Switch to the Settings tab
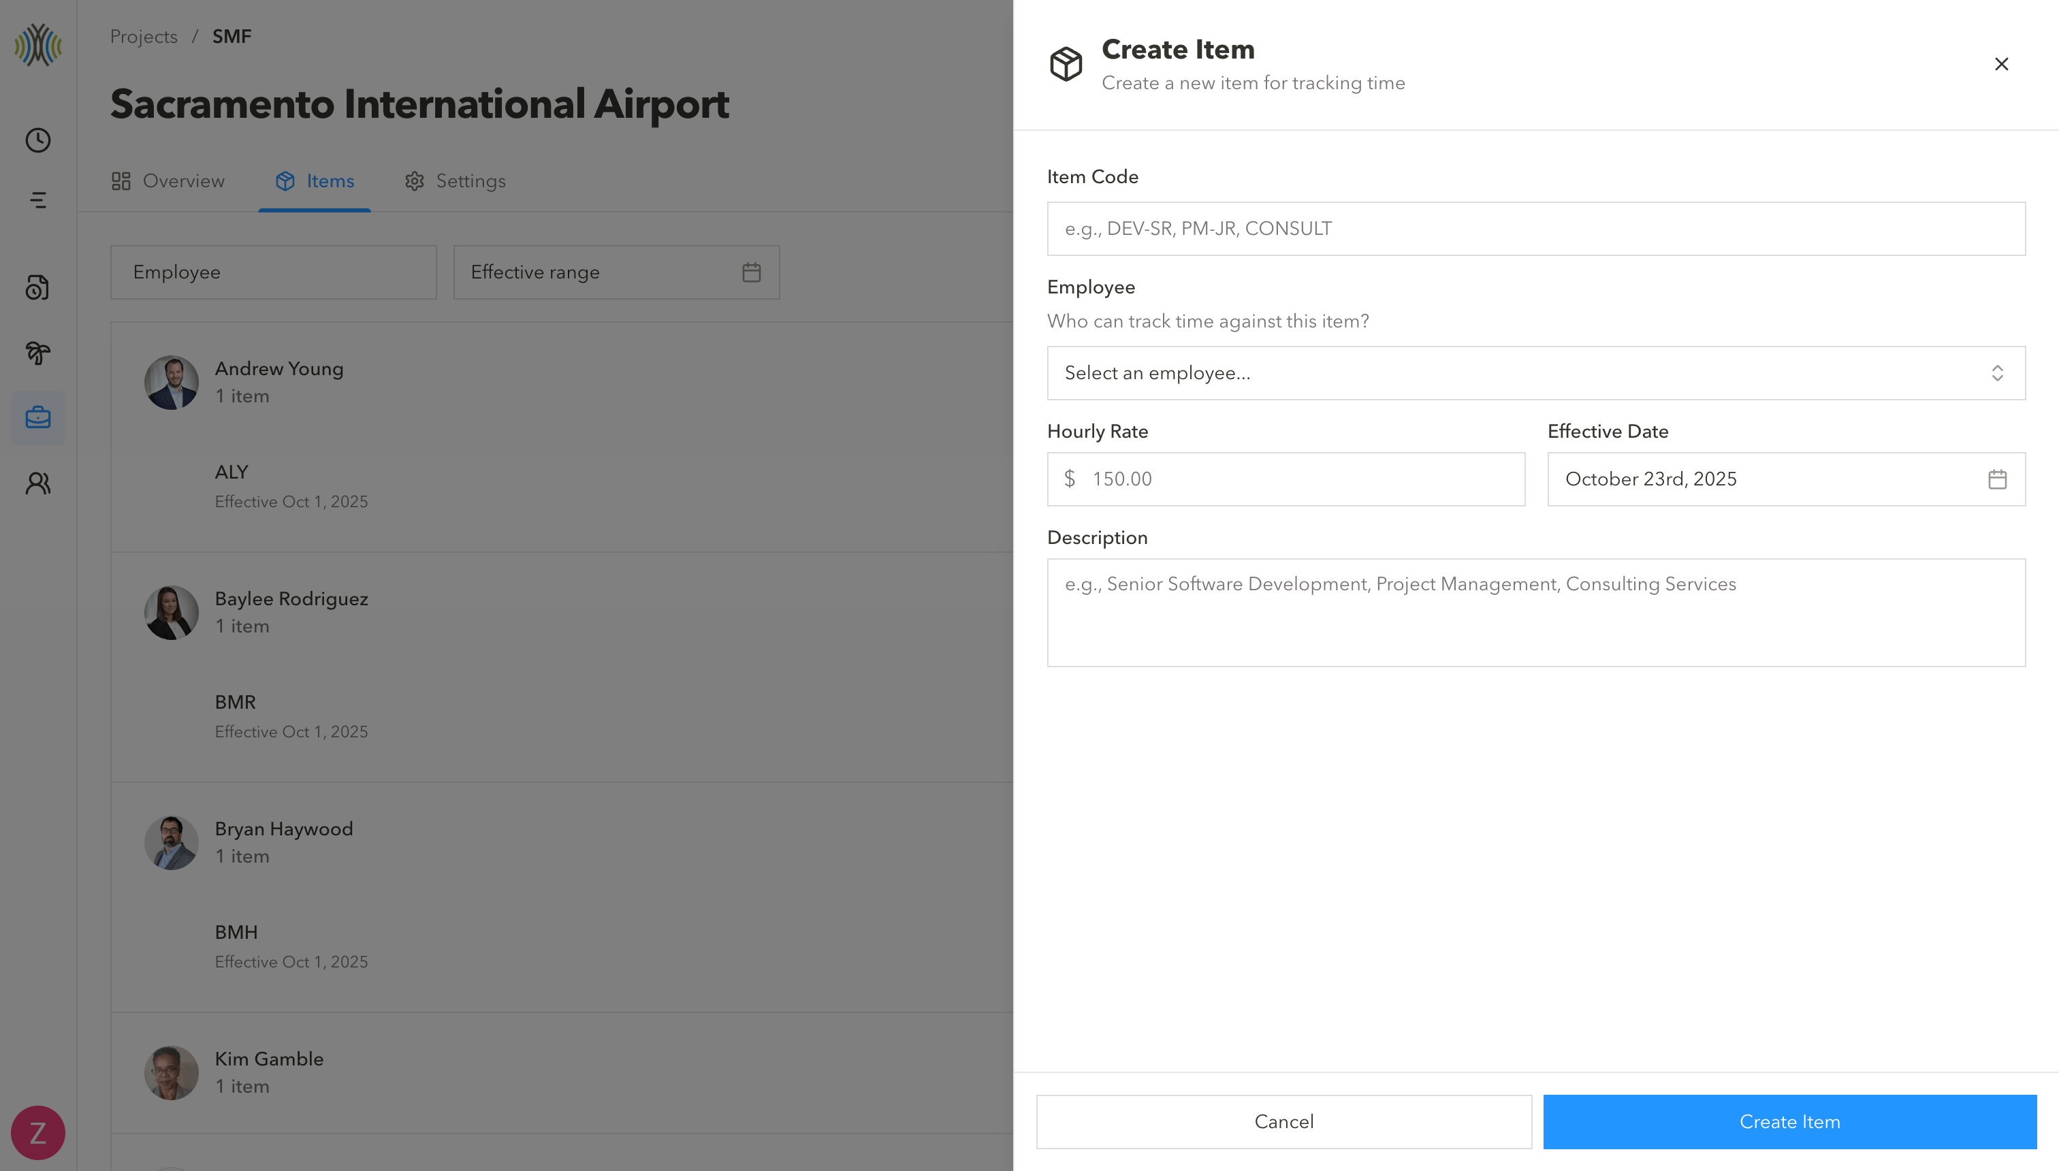 coord(456,181)
